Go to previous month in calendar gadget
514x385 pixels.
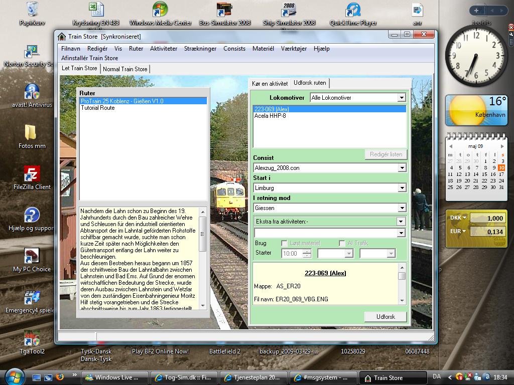coord(451,146)
